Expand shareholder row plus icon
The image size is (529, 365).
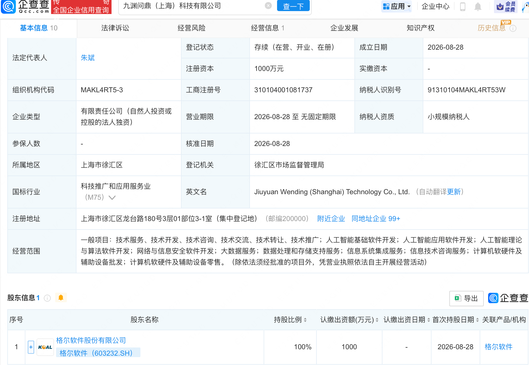[31, 347]
